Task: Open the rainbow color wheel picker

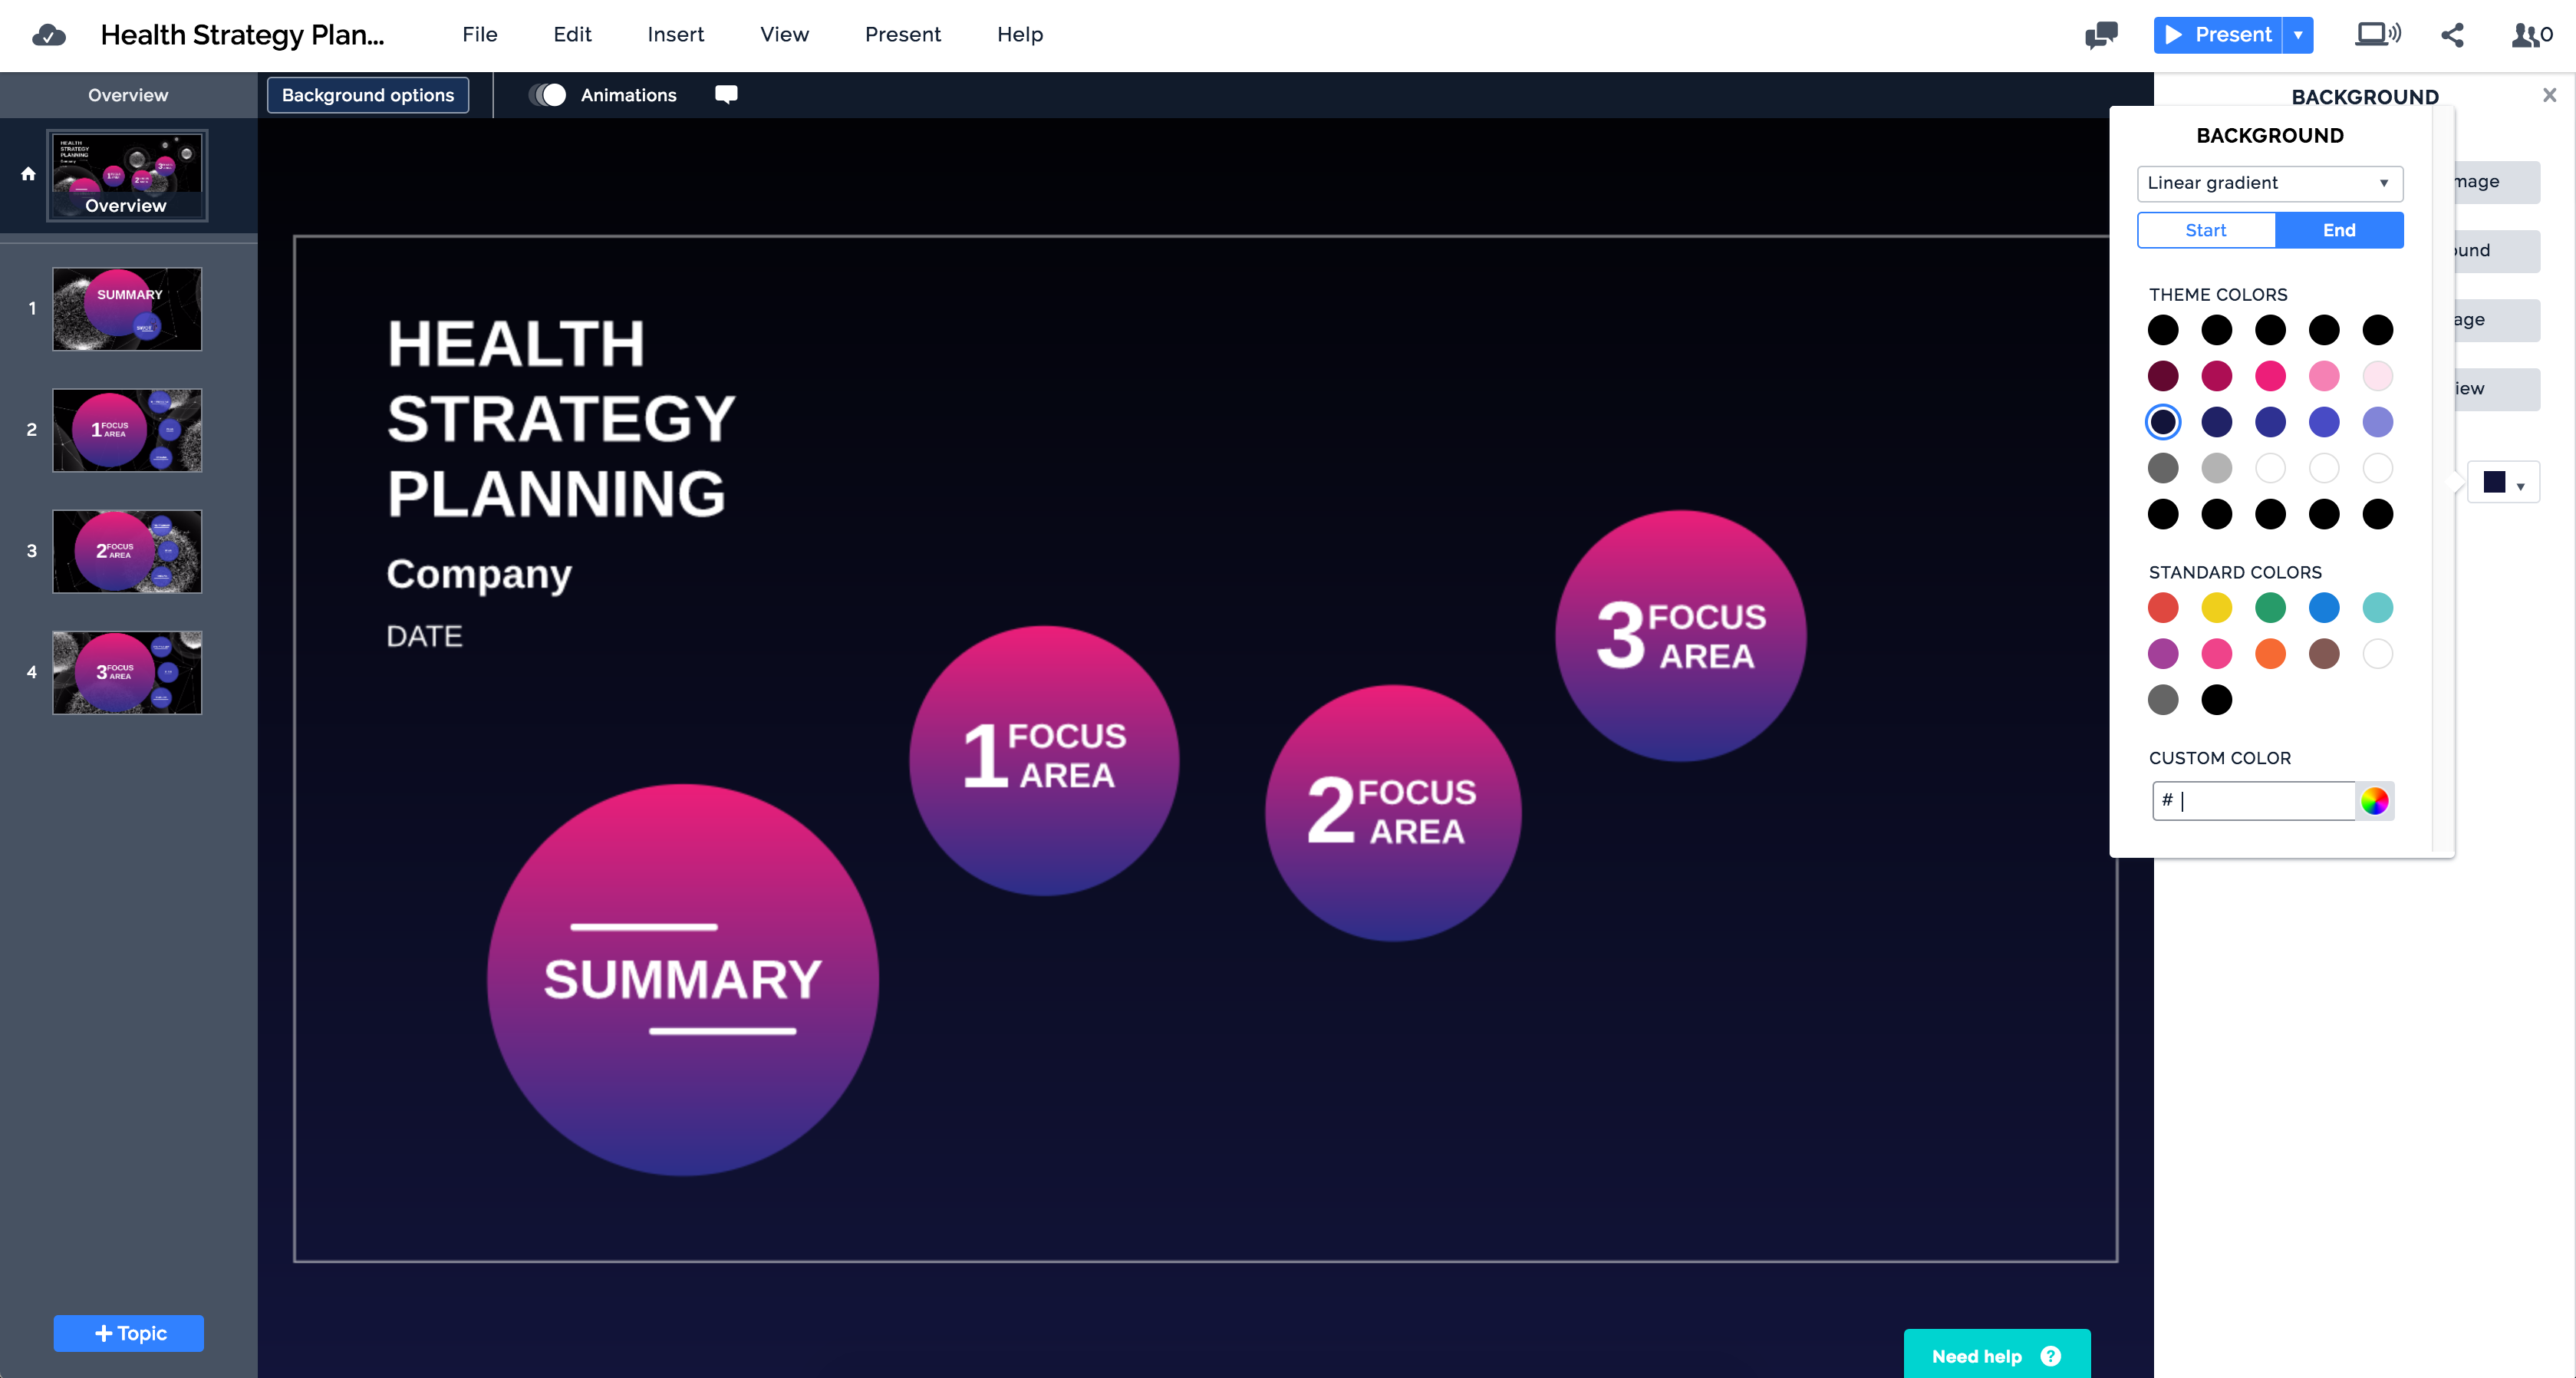Action: (2374, 801)
